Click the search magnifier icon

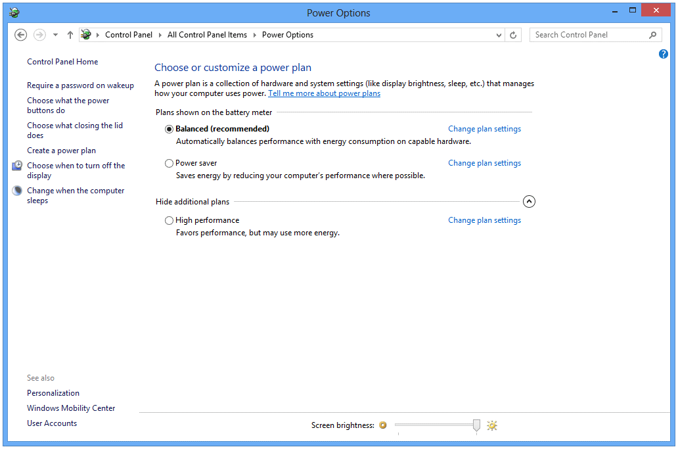(x=653, y=34)
